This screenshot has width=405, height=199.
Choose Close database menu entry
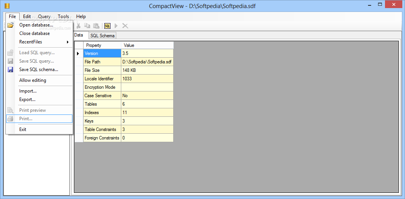(39, 33)
